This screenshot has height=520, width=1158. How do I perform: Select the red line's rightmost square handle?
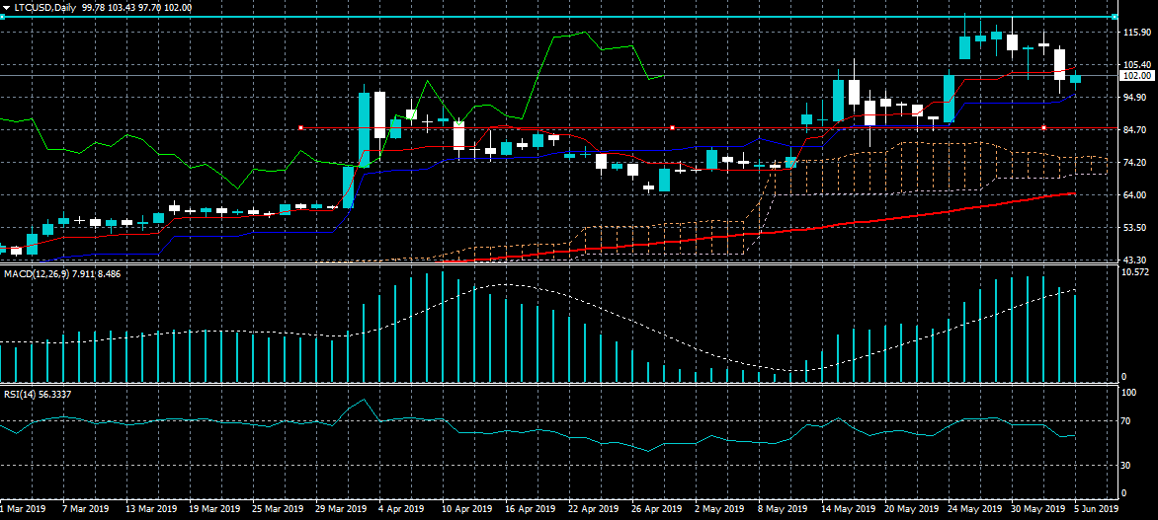point(1043,127)
